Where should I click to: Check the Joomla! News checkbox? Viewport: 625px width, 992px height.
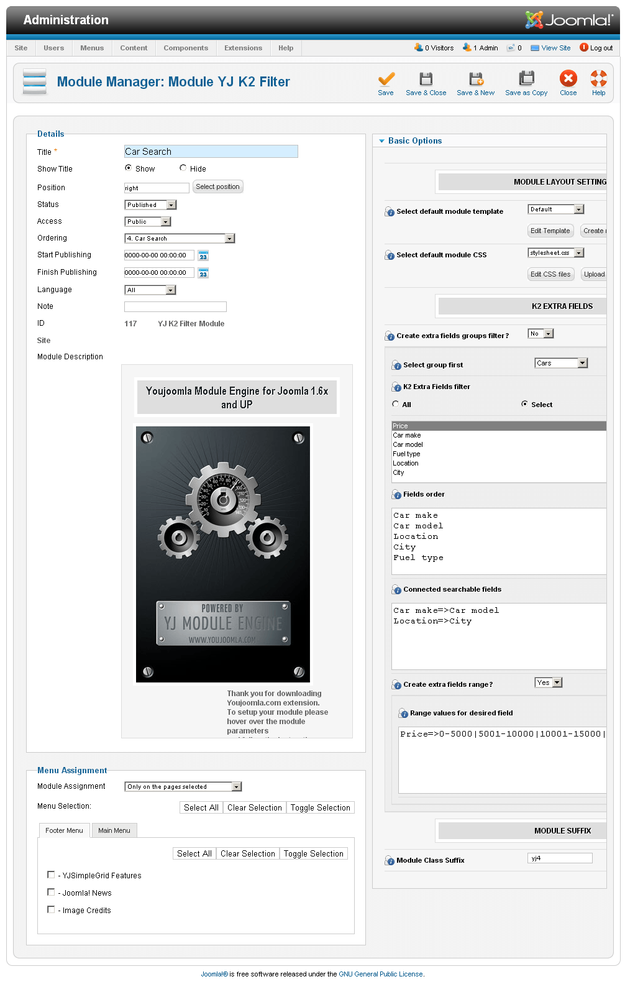pos(51,892)
